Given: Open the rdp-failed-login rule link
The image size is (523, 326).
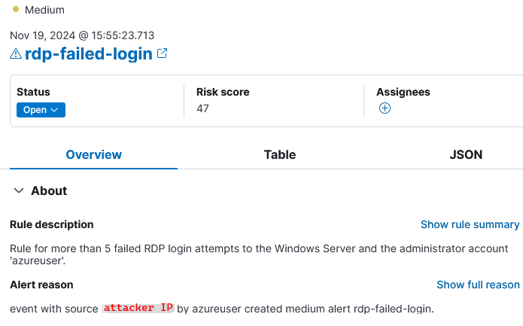Looking at the screenshot, I should (88, 53).
